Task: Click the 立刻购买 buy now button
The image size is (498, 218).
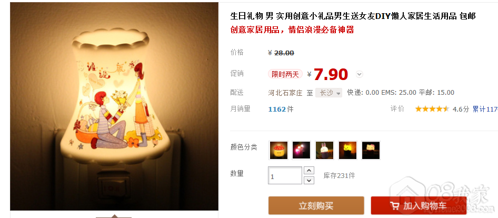Action: tap(316, 205)
